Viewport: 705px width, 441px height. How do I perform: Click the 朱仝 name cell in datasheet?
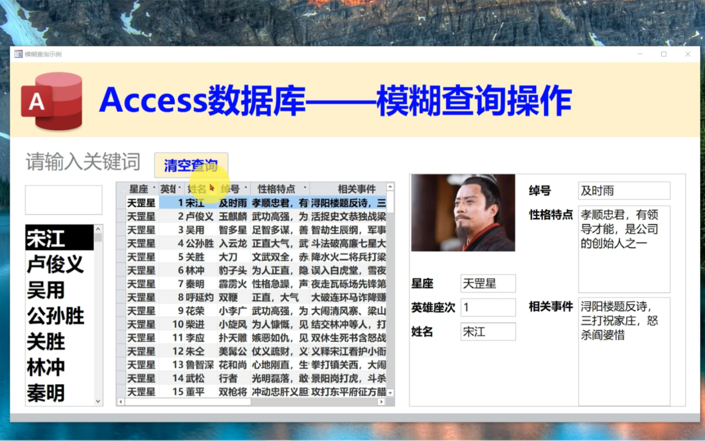tap(200, 351)
